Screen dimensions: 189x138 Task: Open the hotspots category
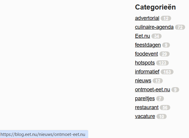145,63
